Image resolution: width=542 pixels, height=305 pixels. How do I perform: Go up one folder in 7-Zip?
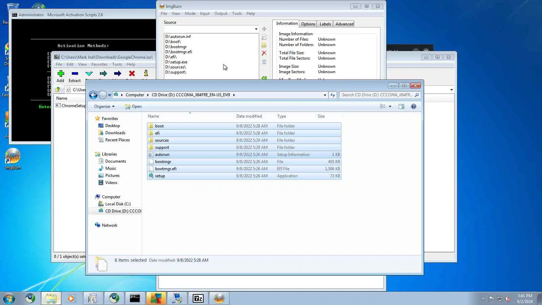coord(58,89)
